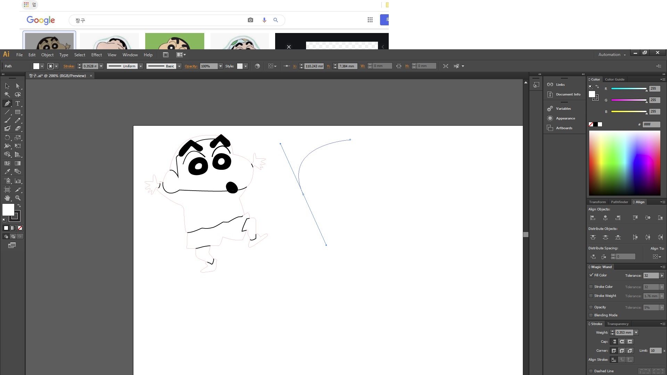Open the Automation workspace switcher
Viewport: 667px width, 375px height.
(x=612, y=55)
